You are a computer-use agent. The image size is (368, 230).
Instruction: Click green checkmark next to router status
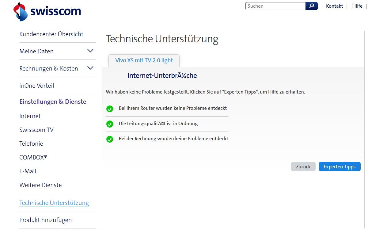pyautogui.click(x=110, y=109)
